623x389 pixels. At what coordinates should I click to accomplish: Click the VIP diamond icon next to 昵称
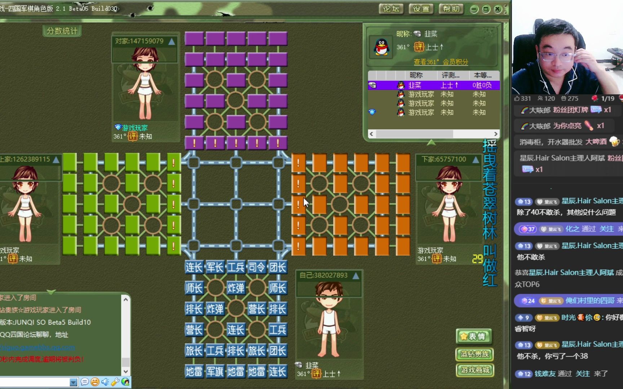point(417,34)
